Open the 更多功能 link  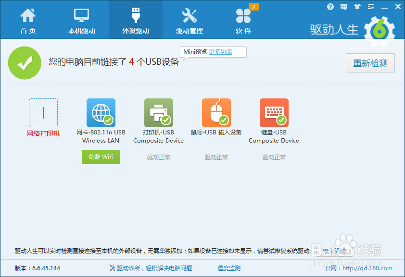point(220,52)
